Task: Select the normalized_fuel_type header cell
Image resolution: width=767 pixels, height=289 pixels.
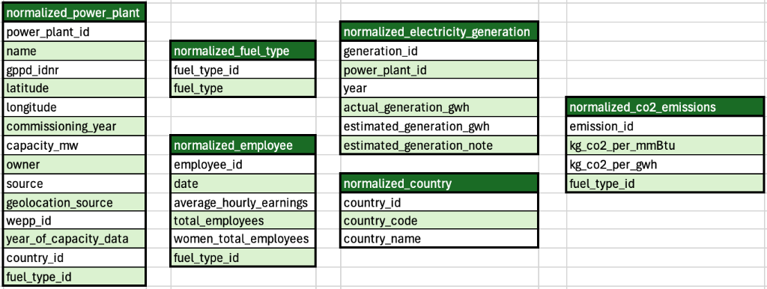Action: coord(243,51)
